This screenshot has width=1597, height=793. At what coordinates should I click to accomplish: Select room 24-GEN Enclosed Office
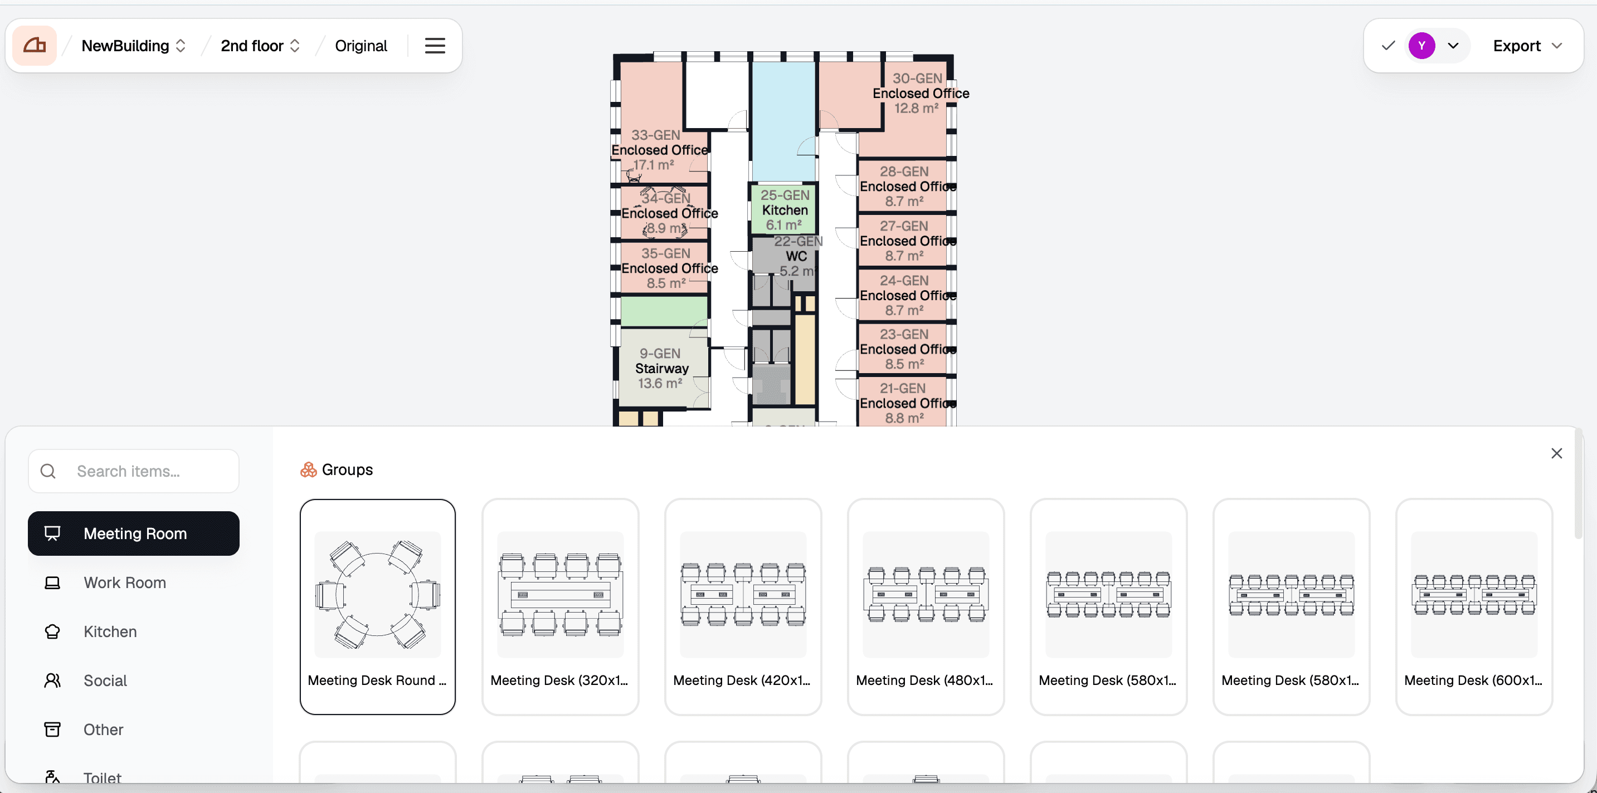pos(903,295)
